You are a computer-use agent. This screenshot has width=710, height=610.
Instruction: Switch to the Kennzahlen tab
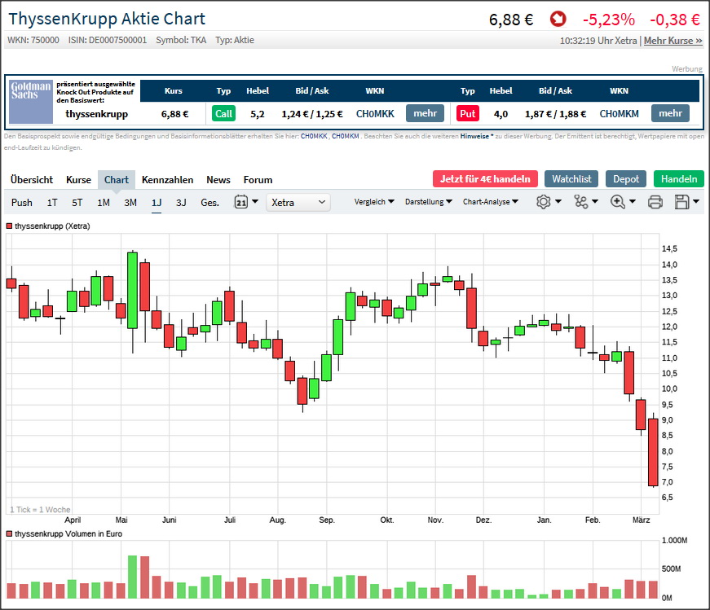167,179
